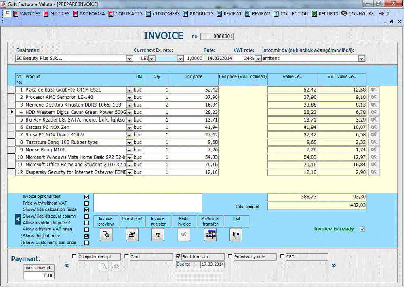Click the Invoice register button label
This screenshot has width=404, height=287.
coord(158,221)
